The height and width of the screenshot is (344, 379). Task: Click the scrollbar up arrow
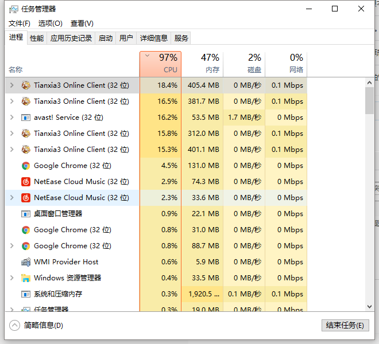369,83
